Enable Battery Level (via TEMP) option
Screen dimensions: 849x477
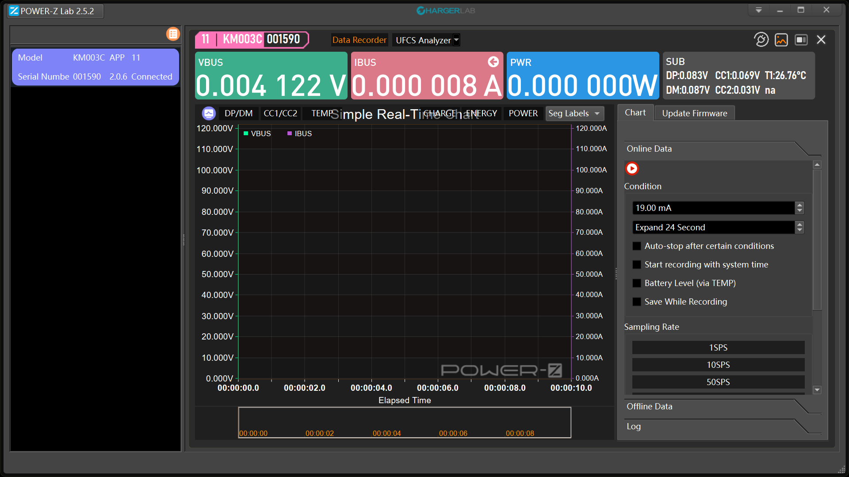point(637,283)
